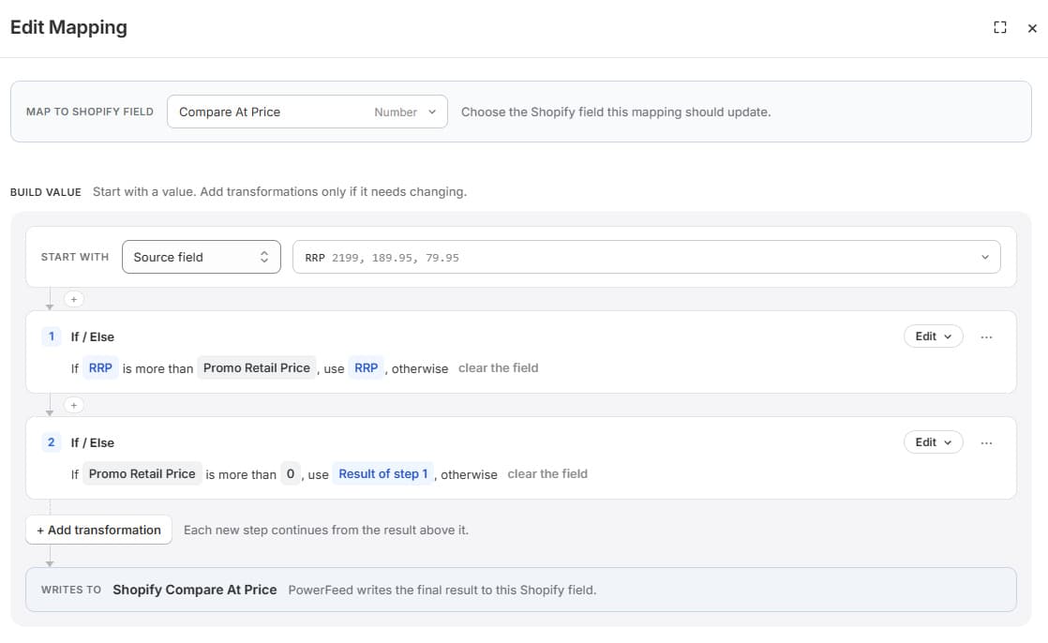
Task: Open more options for step 1
Action: 986,336
